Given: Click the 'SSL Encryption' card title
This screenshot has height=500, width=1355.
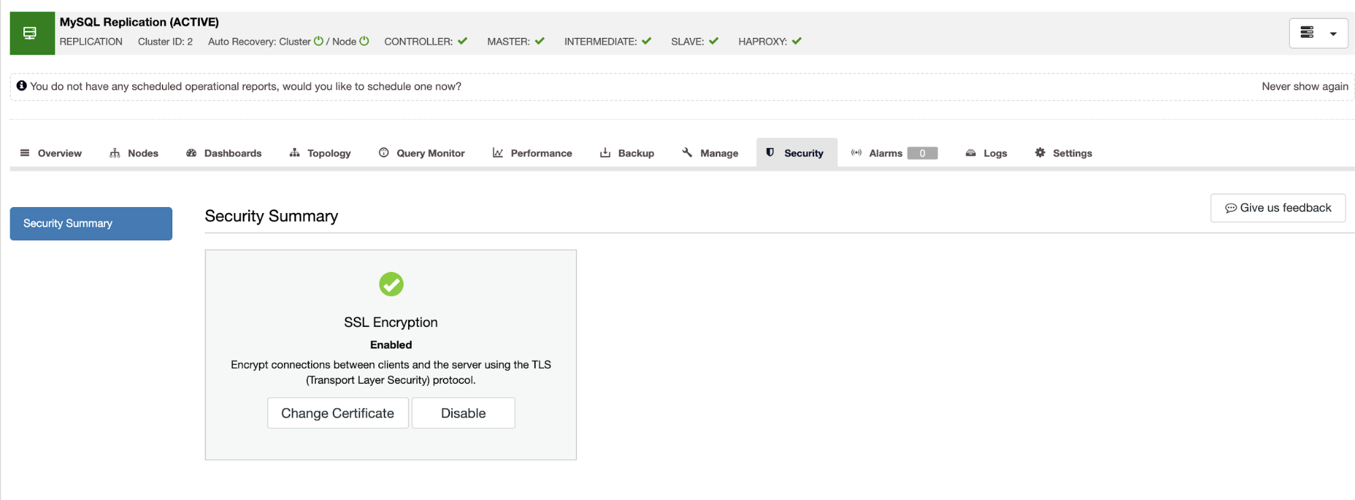Looking at the screenshot, I should click(x=391, y=323).
